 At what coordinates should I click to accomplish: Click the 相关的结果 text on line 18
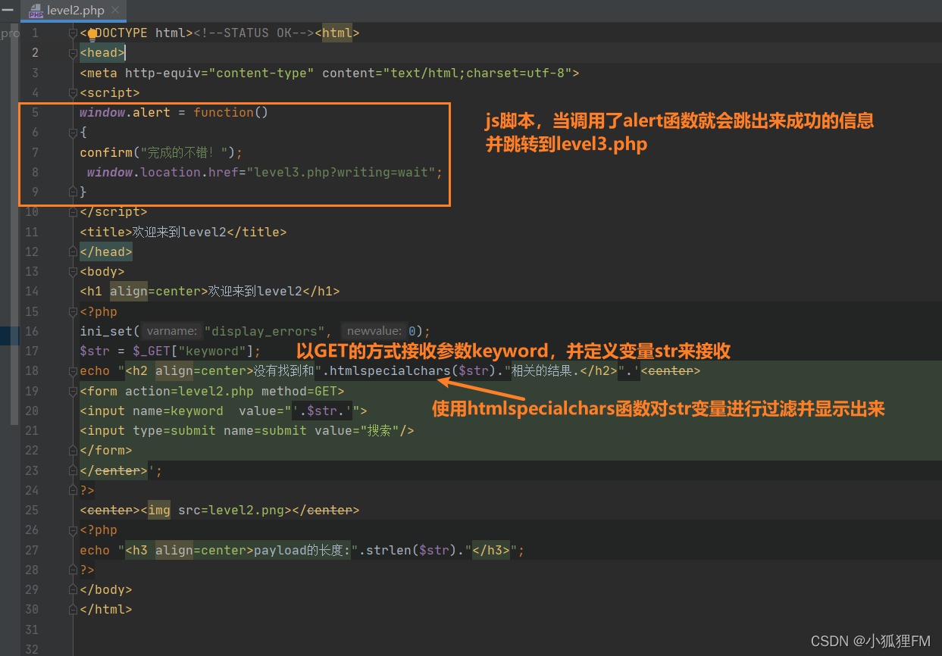pyautogui.click(x=542, y=371)
